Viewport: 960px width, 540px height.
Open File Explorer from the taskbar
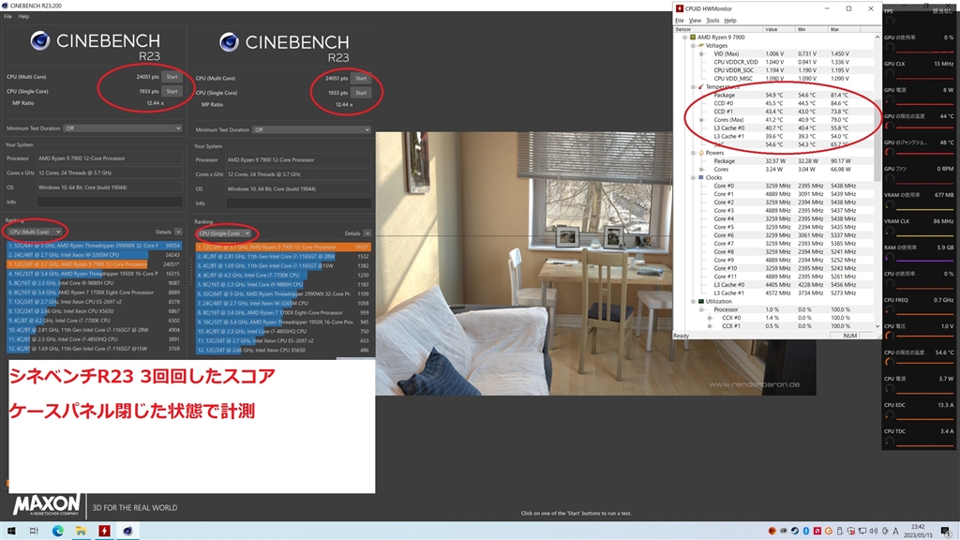point(81,531)
